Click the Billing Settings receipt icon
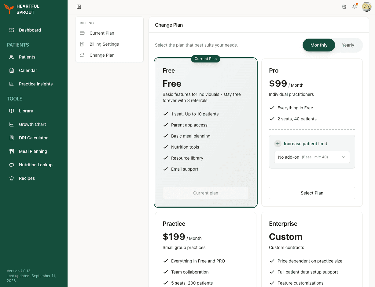This screenshot has width=375, height=287. pos(82,44)
